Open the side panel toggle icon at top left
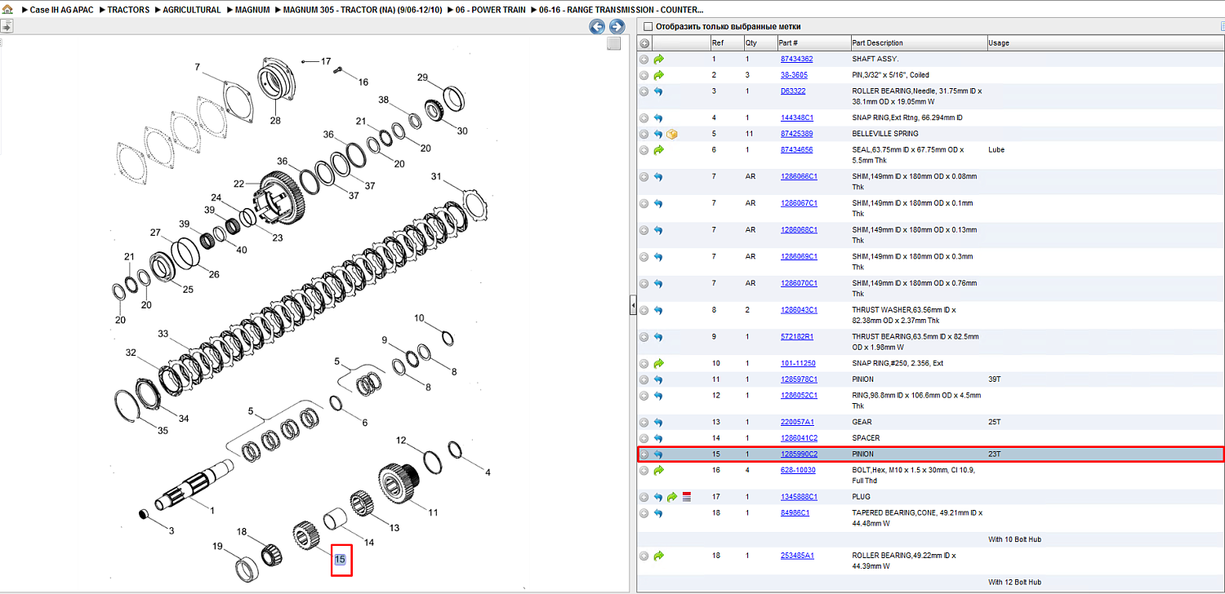 7,26
